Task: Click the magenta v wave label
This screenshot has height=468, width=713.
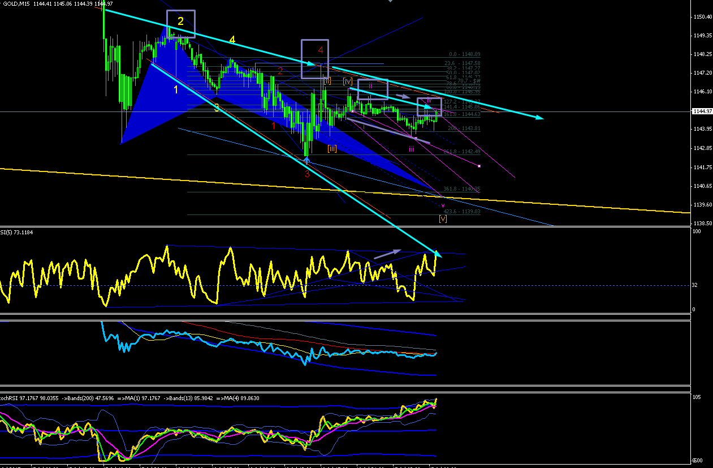Action: [x=443, y=205]
